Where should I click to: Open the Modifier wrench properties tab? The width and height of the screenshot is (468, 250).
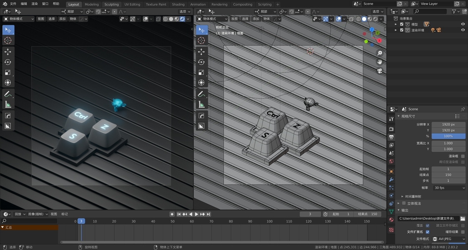[391, 180]
